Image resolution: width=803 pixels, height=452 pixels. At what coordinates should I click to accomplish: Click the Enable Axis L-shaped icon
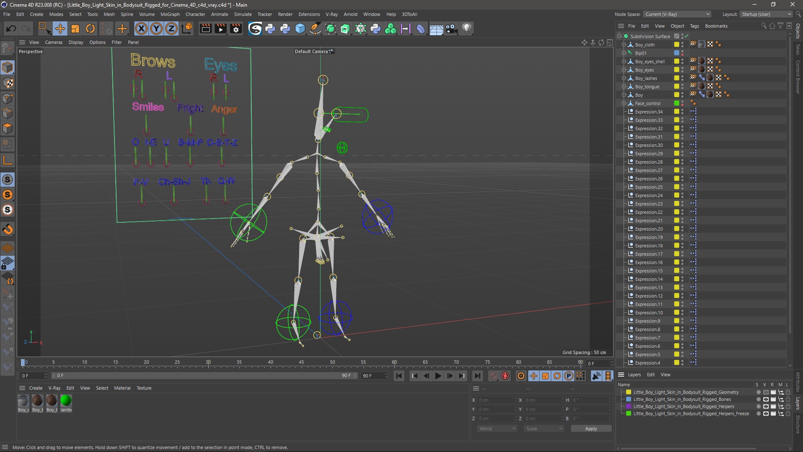[8, 160]
